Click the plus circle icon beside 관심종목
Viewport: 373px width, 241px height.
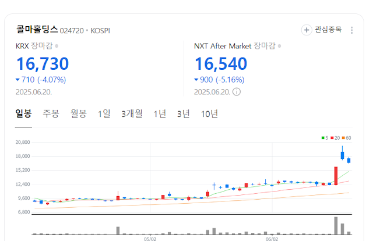307,30
